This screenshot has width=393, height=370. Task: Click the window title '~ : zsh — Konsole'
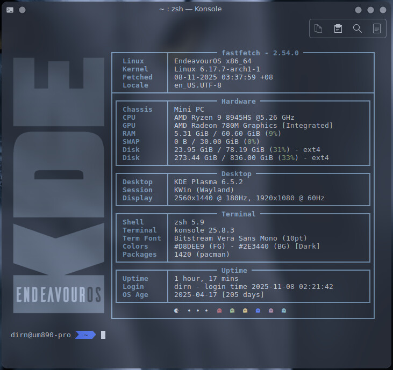click(x=190, y=9)
